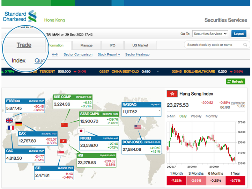252x189 pixels.
Task: Click CHINA BEST-OLD in the ticker
Action: pyautogui.click(x=125, y=71)
